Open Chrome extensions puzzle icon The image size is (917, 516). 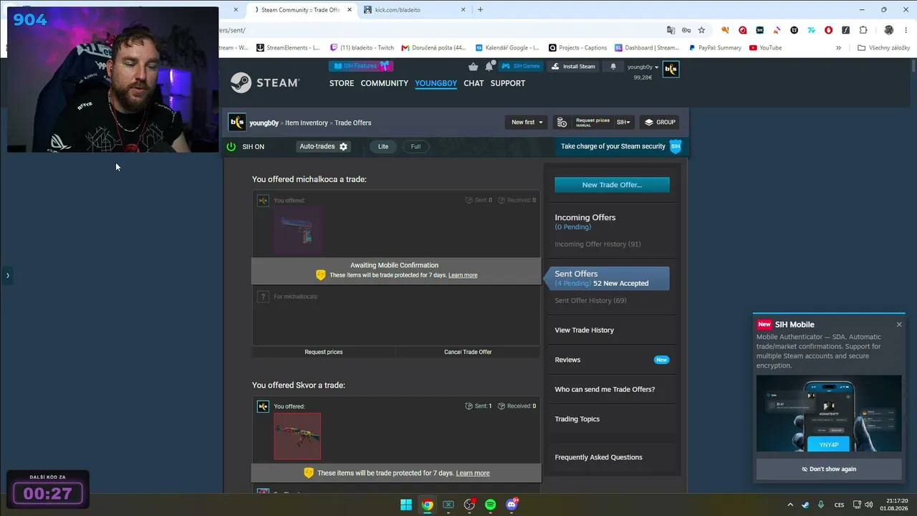863,30
